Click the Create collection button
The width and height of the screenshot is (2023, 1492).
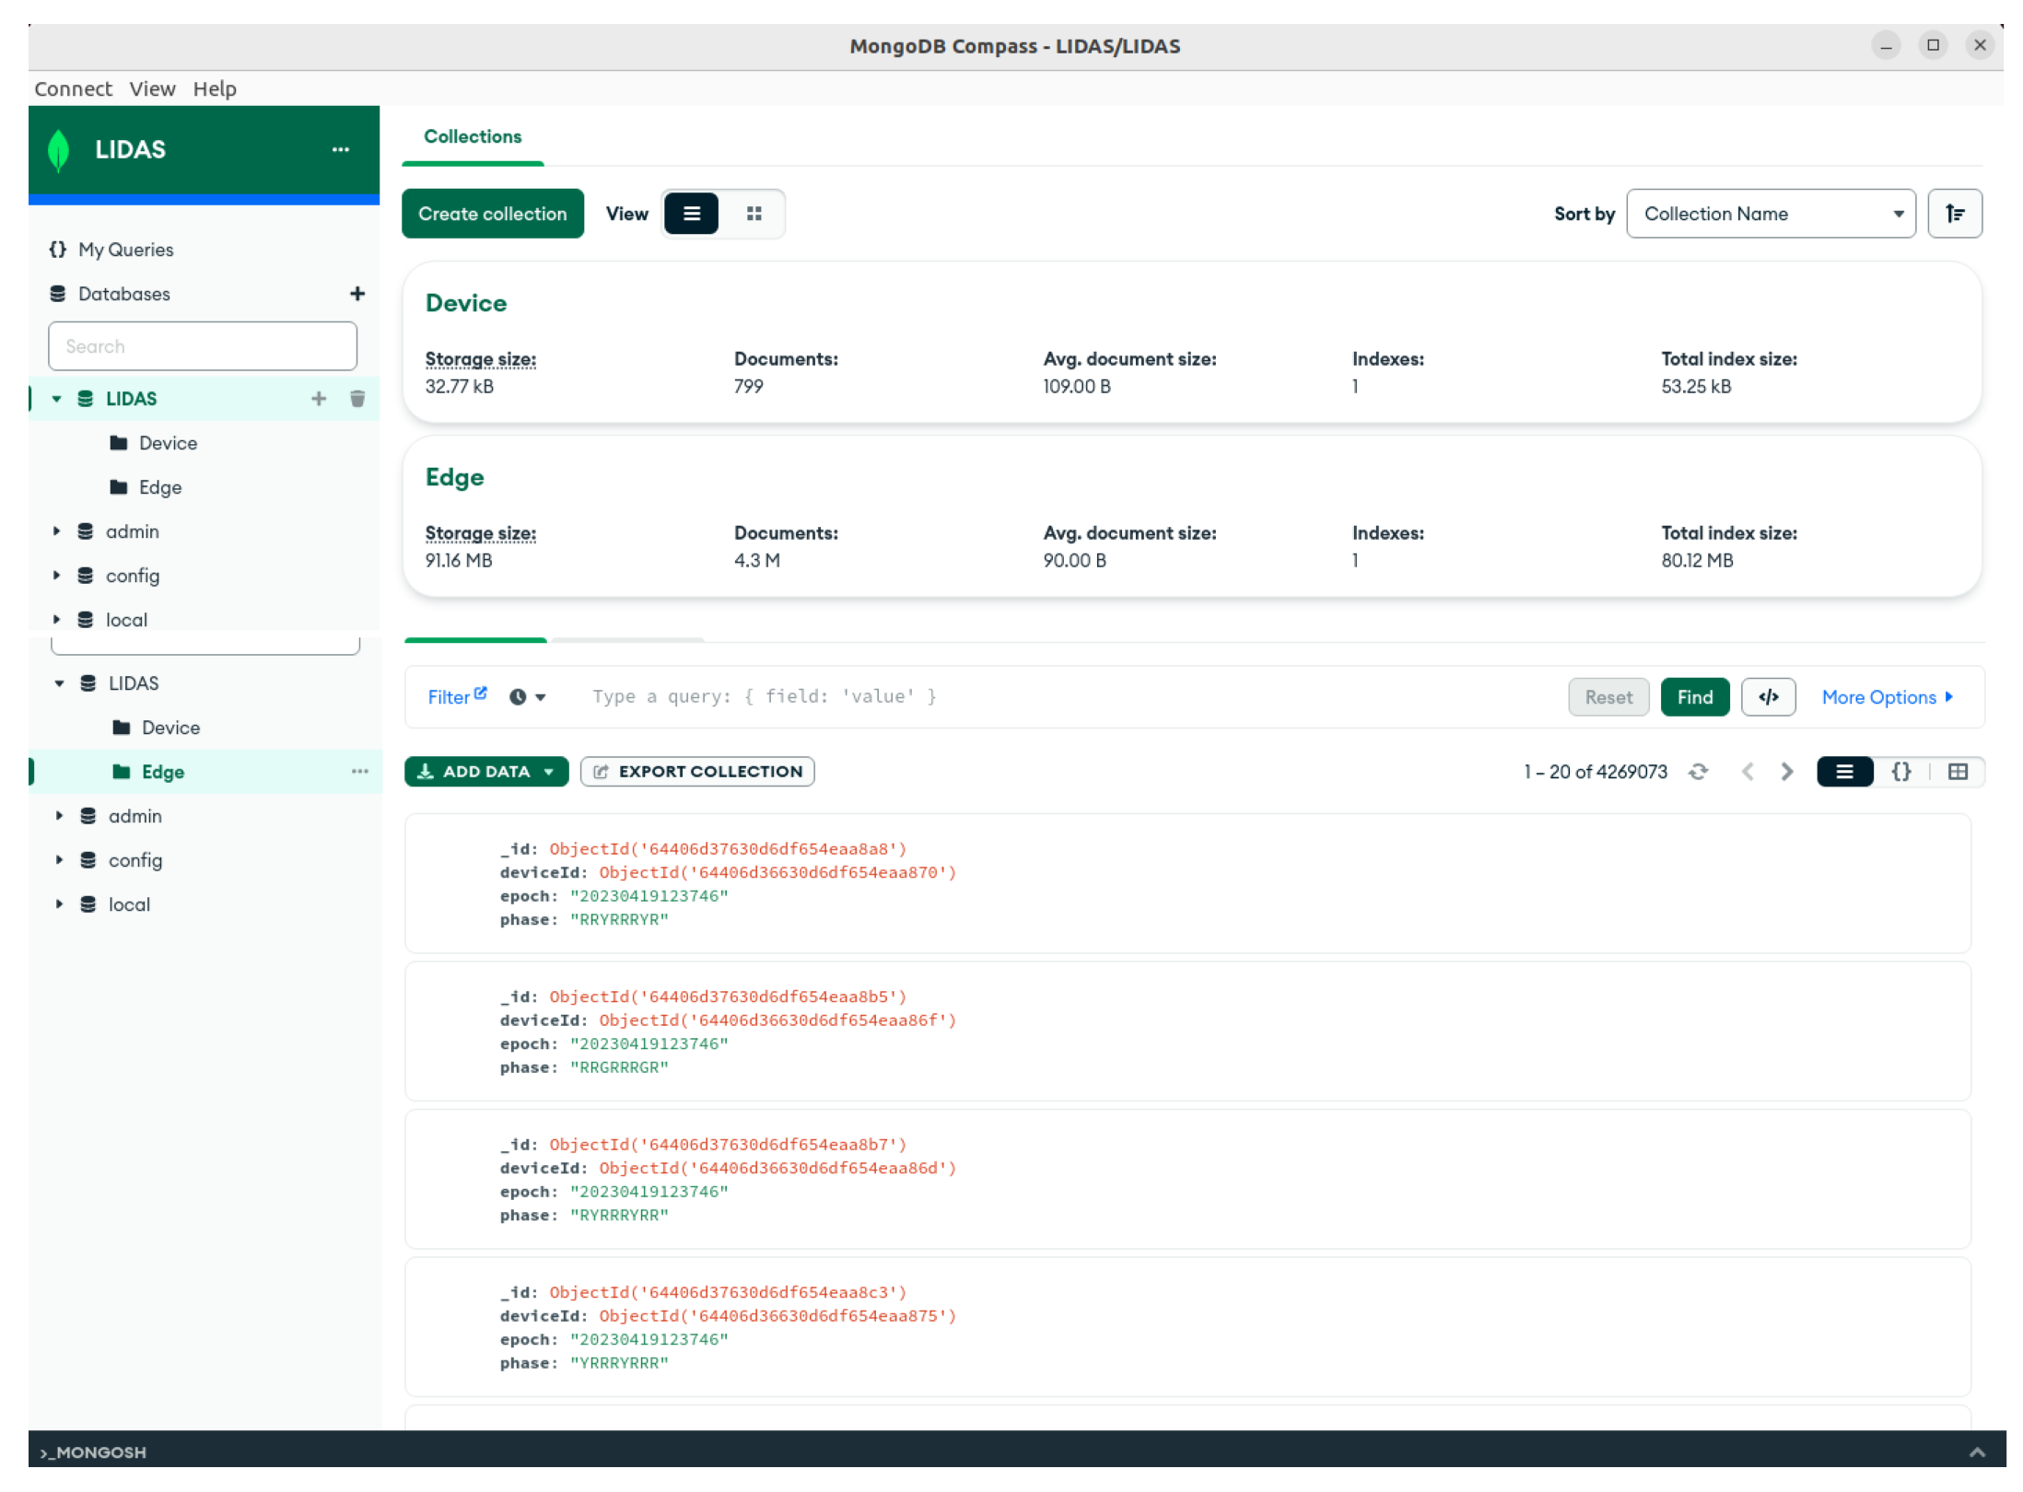[x=492, y=214]
